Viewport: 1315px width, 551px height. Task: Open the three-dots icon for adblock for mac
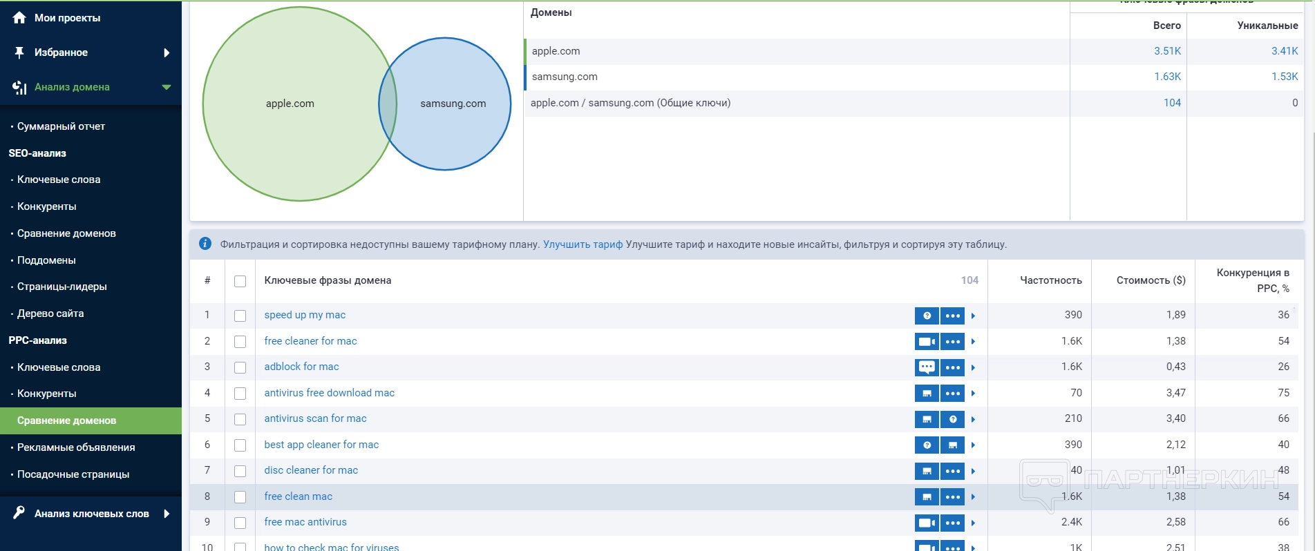tap(952, 367)
